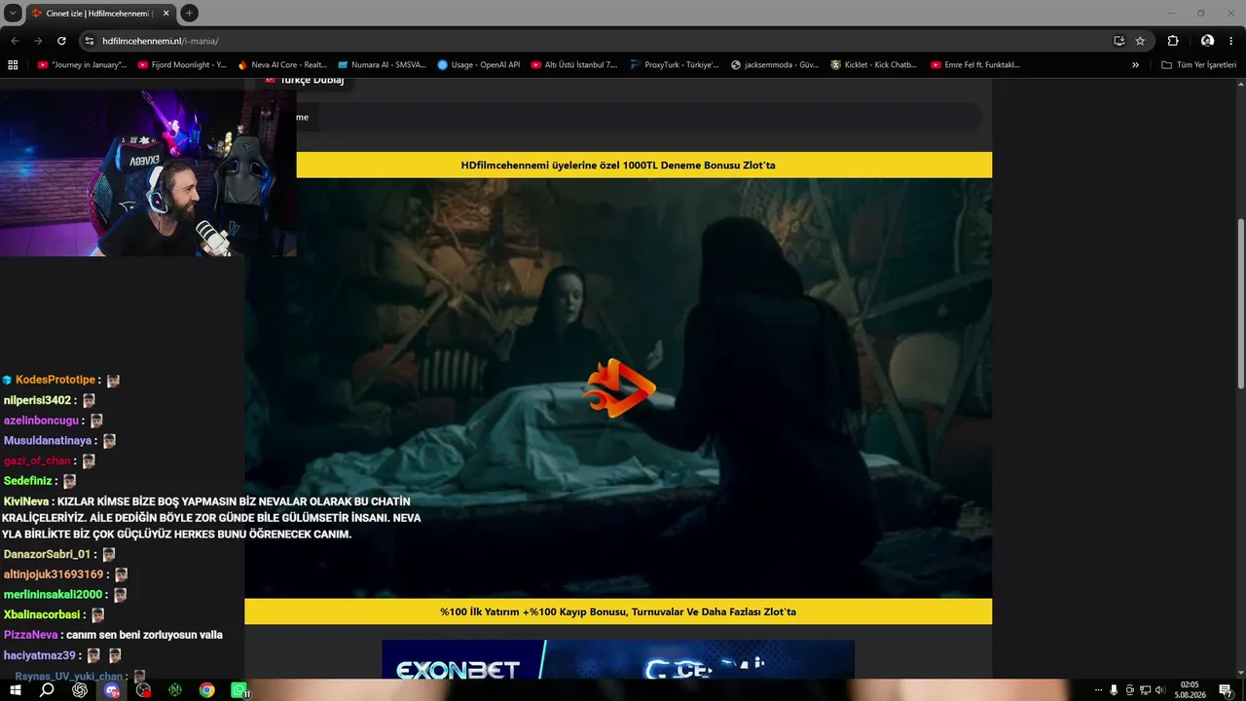
Task: Click the page vertical scrollbar
Action: click(1241, 302)
